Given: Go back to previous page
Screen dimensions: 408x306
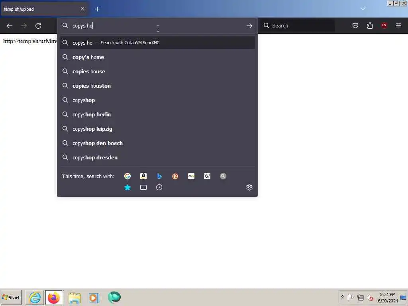Looking at the screenshot, I should click(x=10, y=26).
